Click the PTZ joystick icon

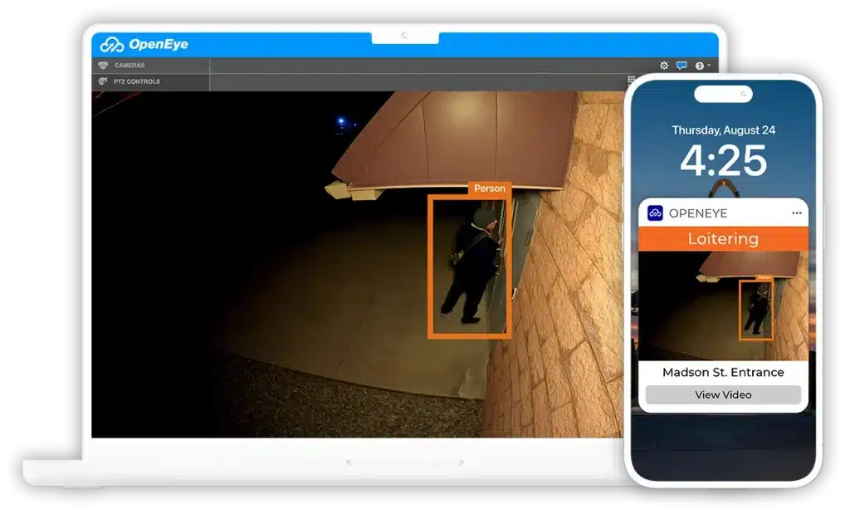click(x=102, y=81)
